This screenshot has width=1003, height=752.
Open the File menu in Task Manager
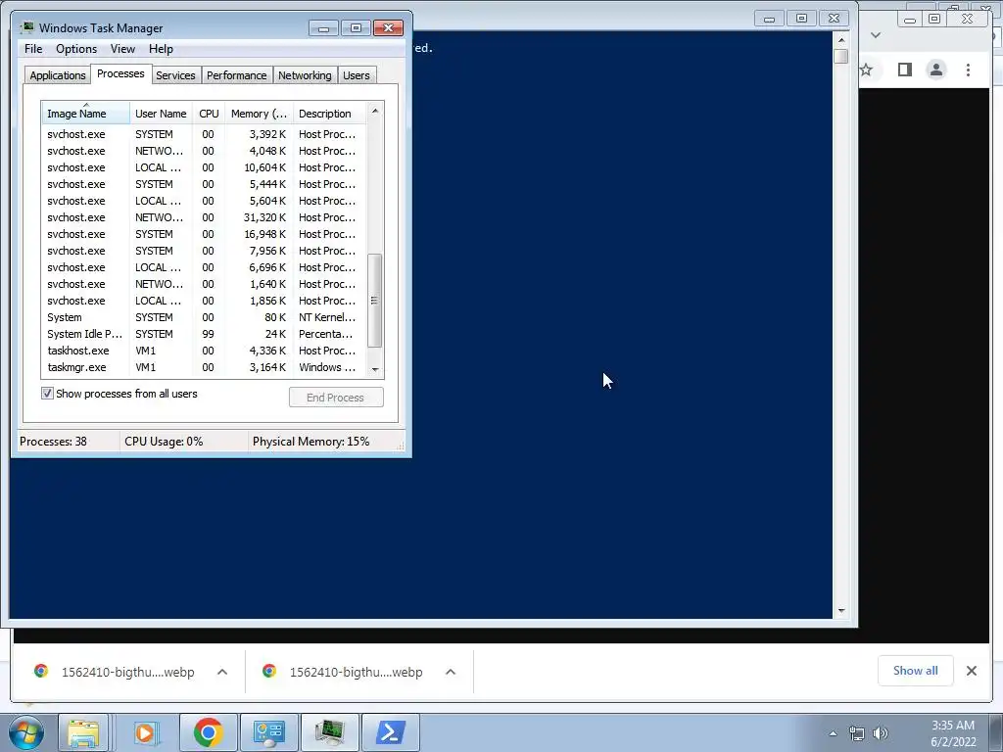coord(33,49)
